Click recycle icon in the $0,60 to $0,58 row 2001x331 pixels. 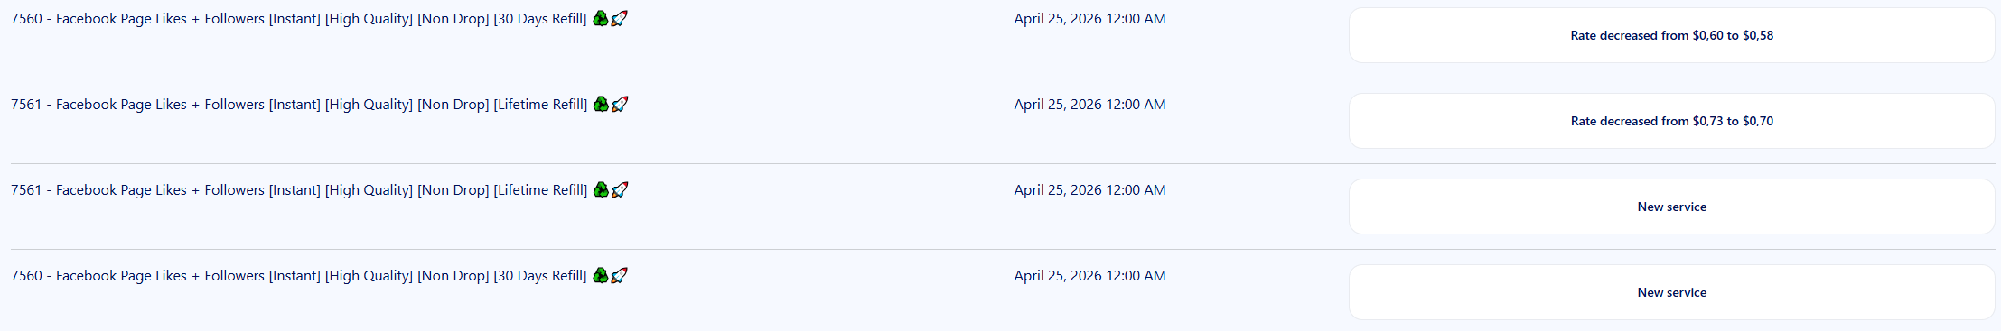pos(601,18)
